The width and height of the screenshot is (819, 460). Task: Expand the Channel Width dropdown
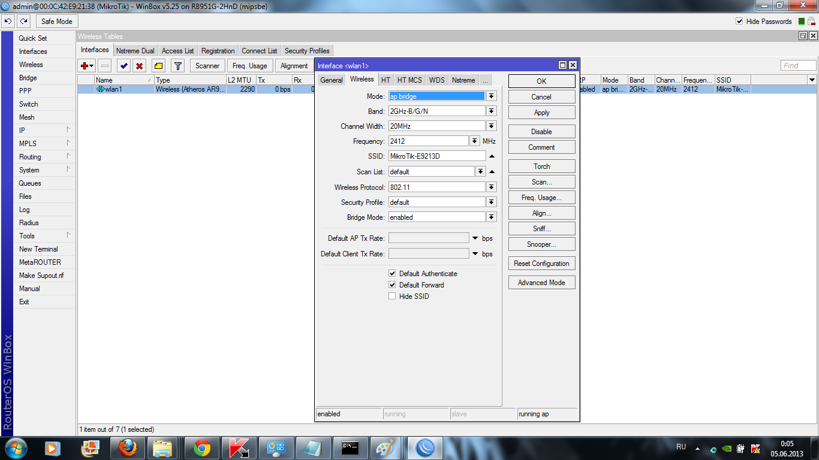[x=492, y=126]
